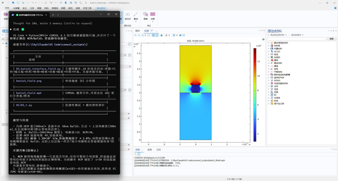The image size is (338, 181).
Task: Click the 图像 image export ribbon icon
Action: [146, 14]
